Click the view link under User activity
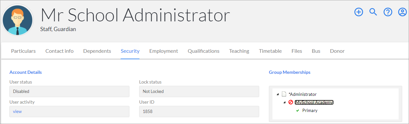The width and height of the screenshot is (409, 124). point(17,111)
